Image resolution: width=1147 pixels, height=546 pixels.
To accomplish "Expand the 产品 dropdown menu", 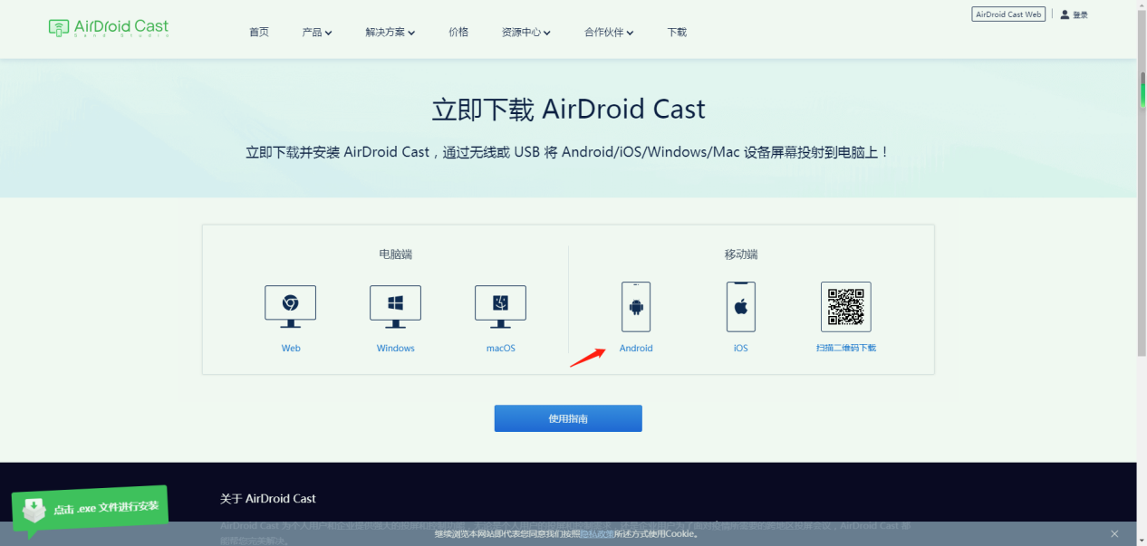I will point(317,32).
